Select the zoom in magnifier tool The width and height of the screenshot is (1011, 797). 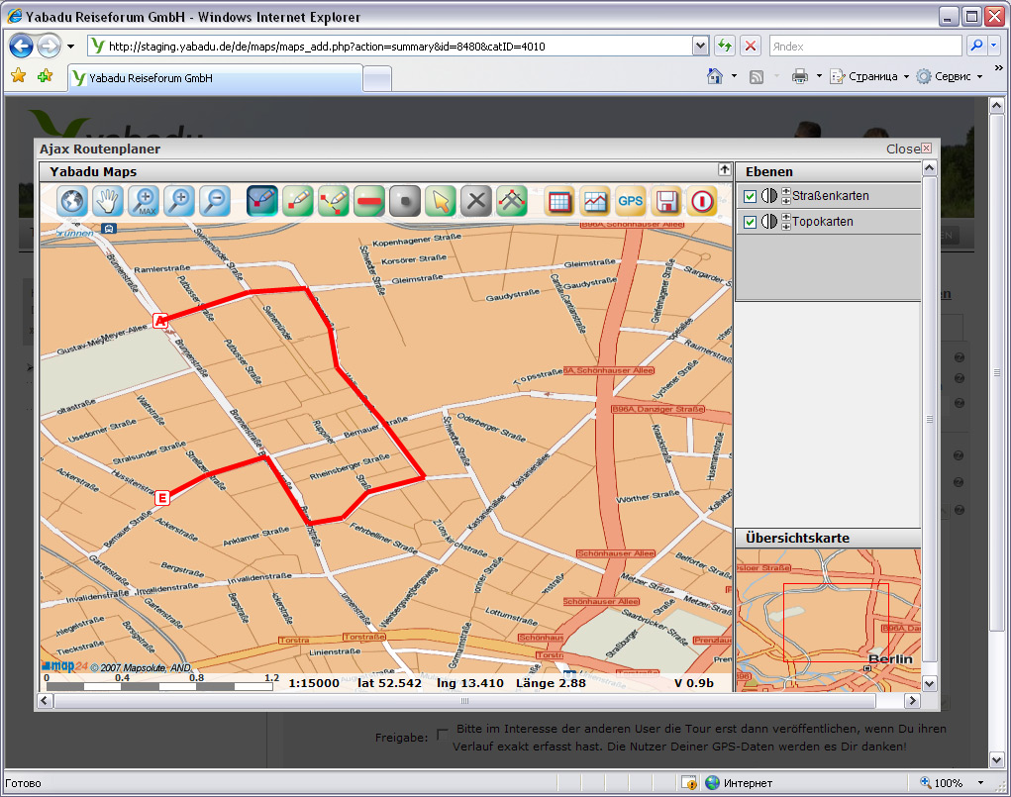click(180, 202)
